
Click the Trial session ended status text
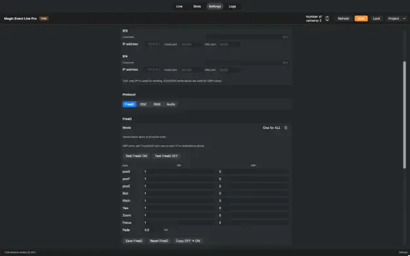[20, 252]
